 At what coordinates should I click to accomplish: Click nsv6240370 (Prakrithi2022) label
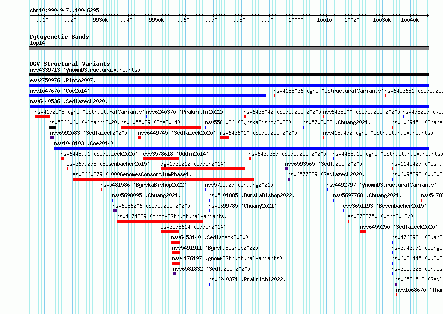pos(185,112)
